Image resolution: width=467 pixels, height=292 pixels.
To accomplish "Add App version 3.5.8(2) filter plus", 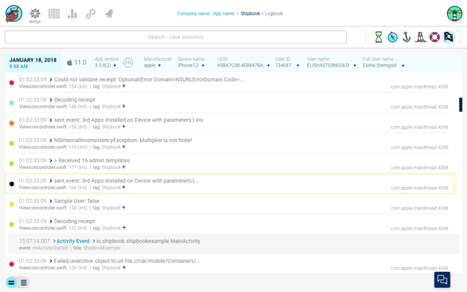I will (x=115, y=66).
